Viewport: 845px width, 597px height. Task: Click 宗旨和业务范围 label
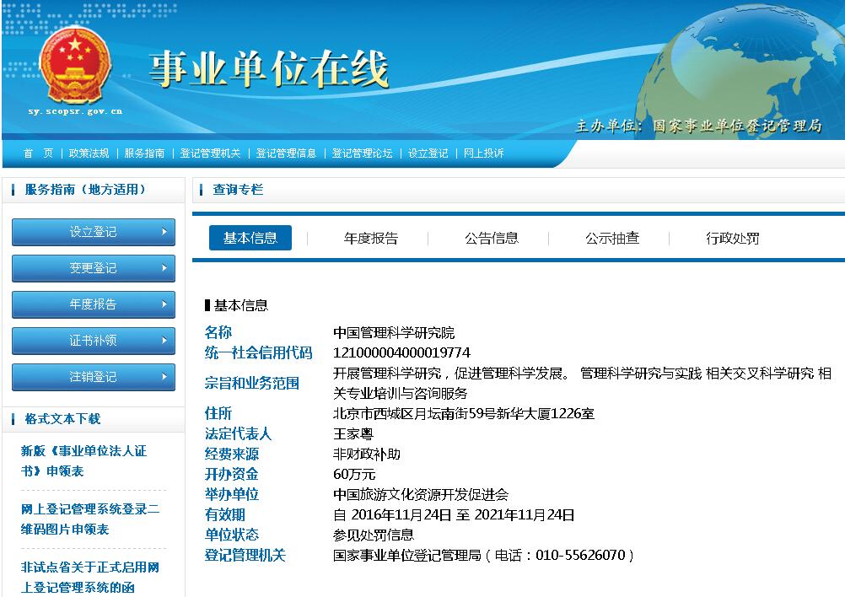tap(251, 383)
